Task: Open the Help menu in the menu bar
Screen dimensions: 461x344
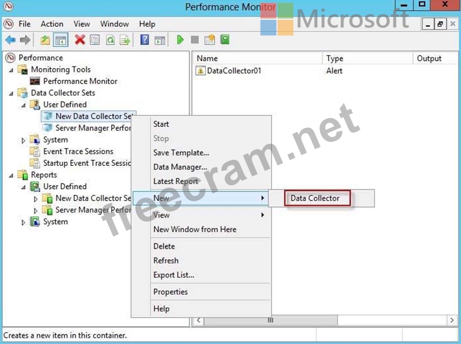Action: pyautogui.click(x=147, y=24)
